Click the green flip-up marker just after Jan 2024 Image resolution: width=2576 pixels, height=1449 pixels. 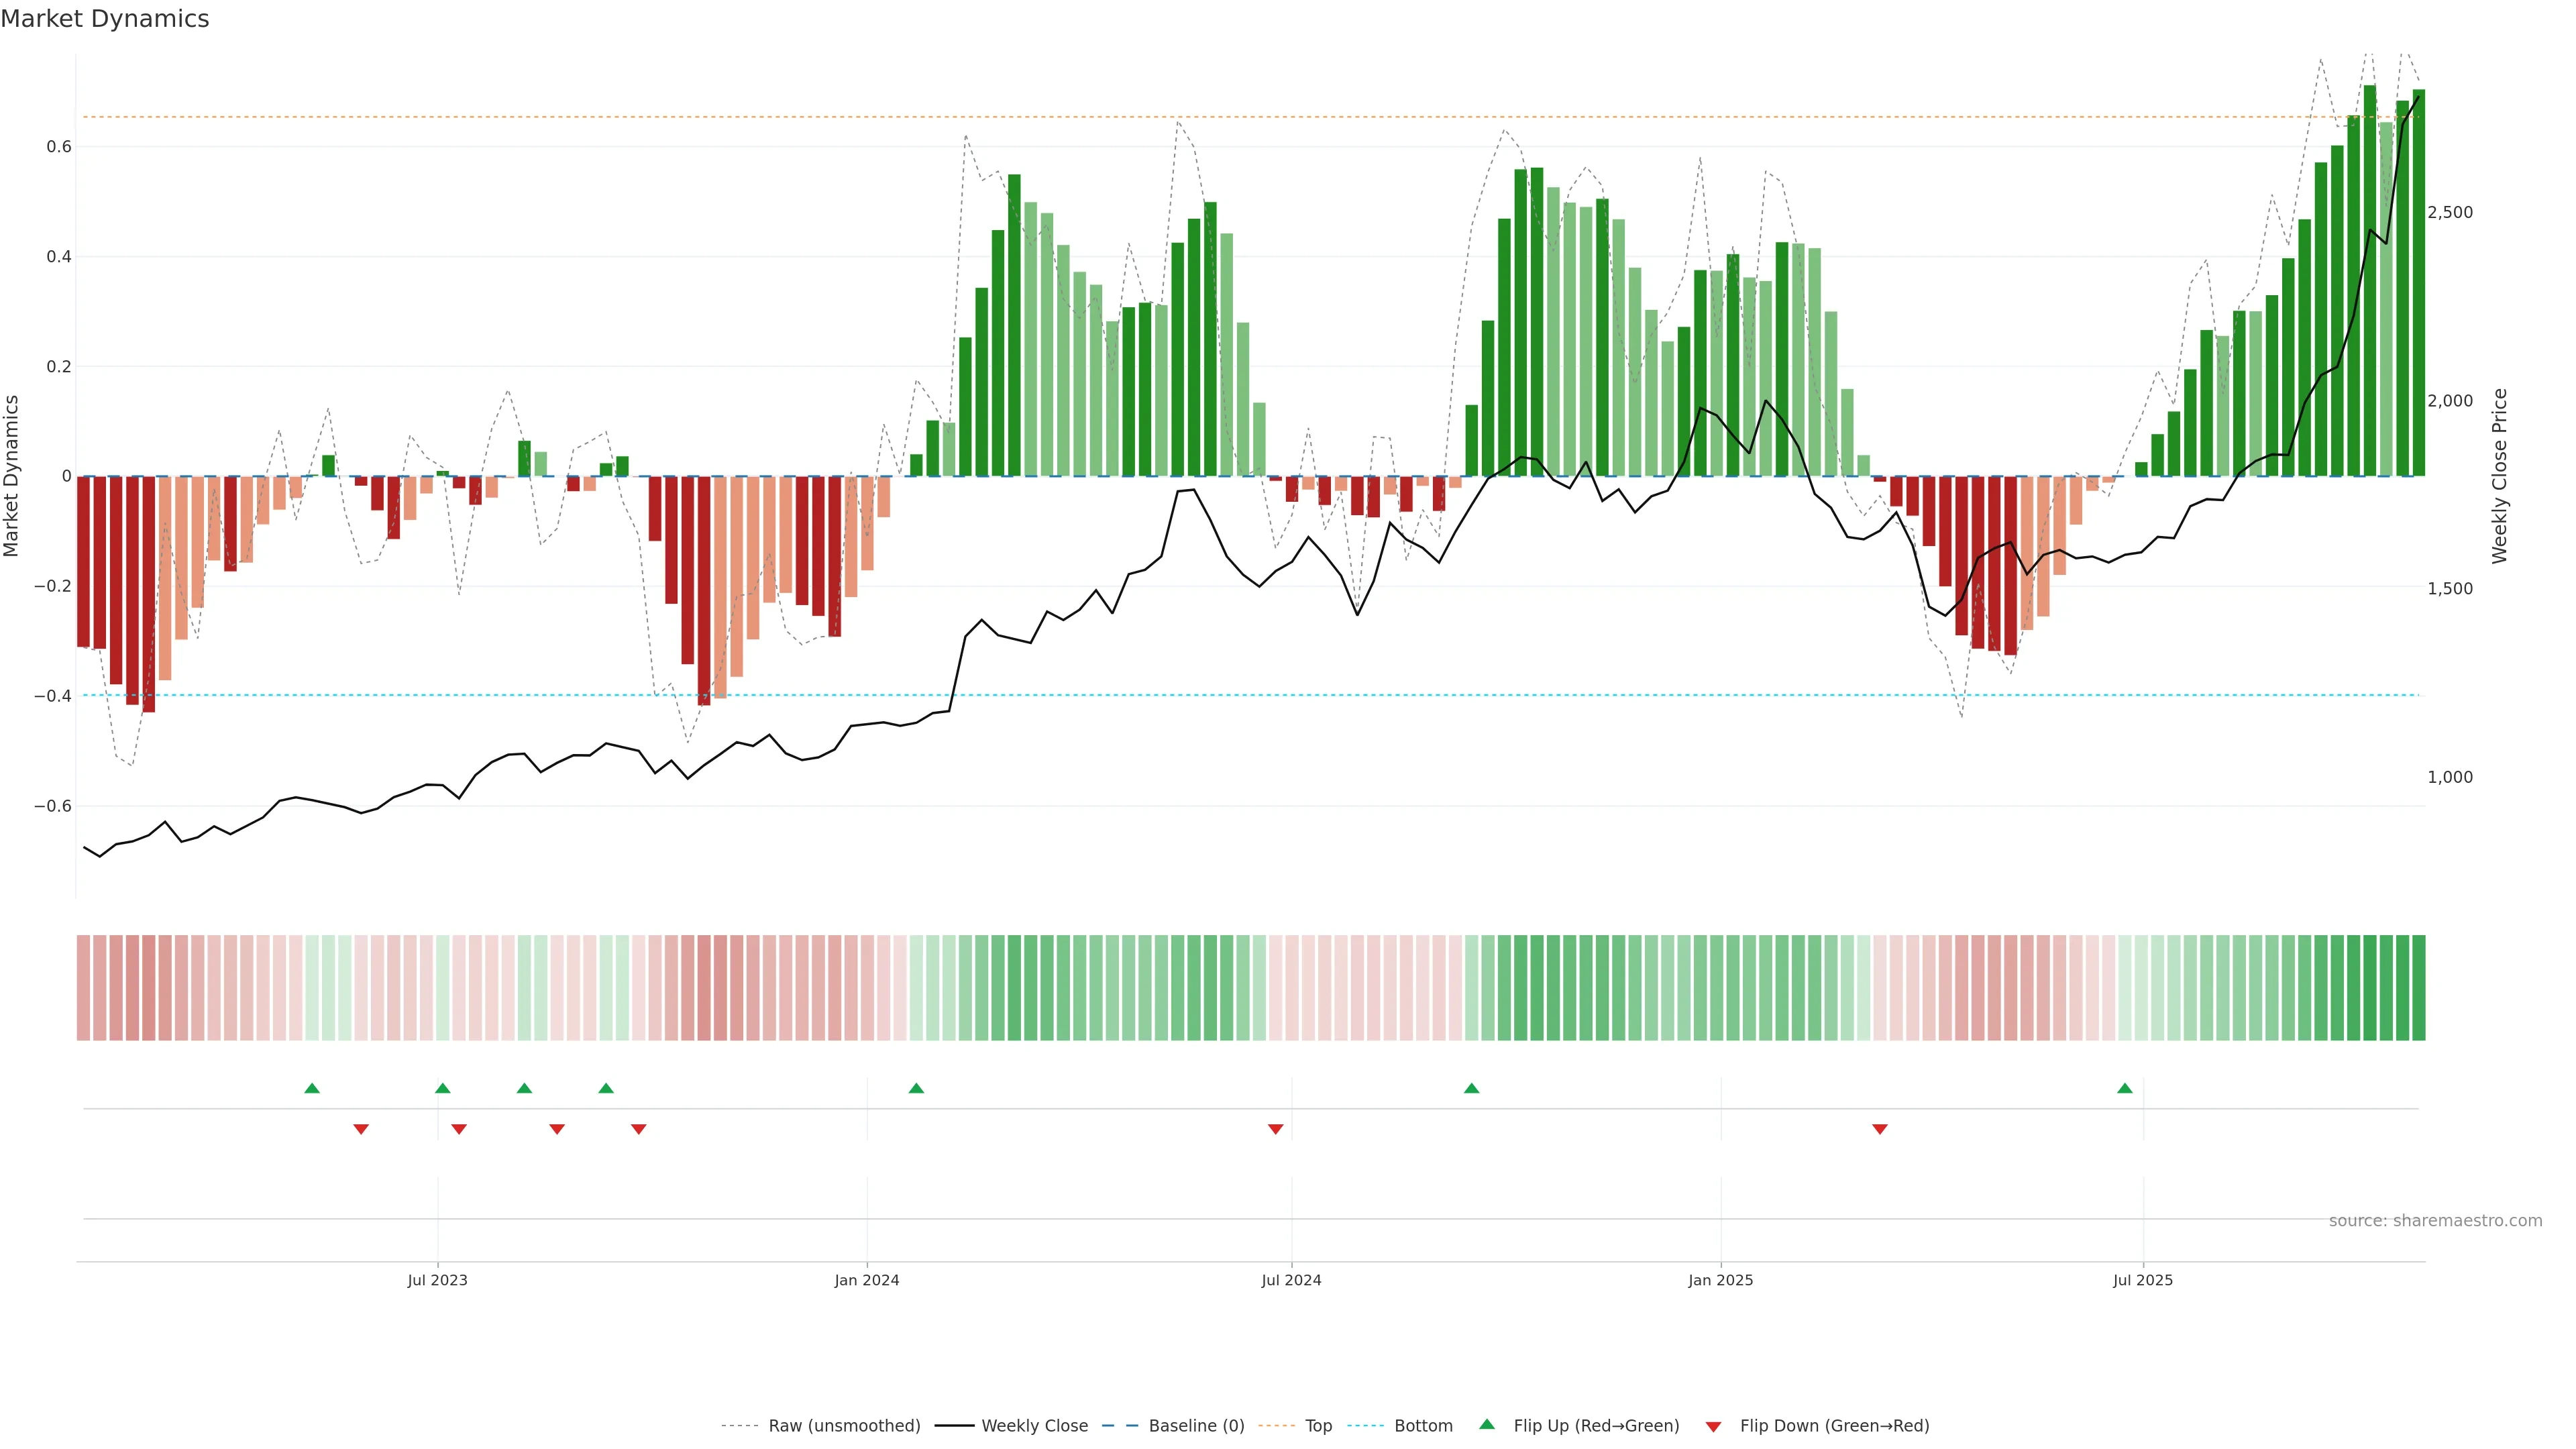[916, 1088]
